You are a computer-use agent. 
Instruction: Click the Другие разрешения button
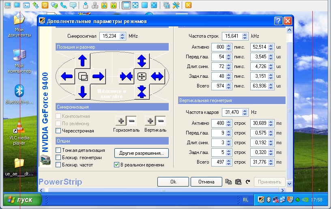pyautogui.click(x=141, y=153)
